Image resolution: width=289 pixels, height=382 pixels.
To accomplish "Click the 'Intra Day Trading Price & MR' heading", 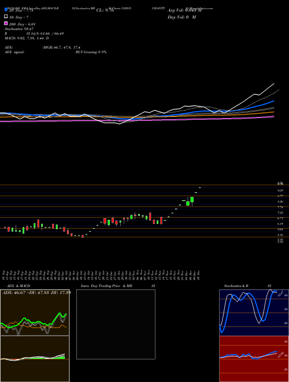I will [x=106, y=286].
